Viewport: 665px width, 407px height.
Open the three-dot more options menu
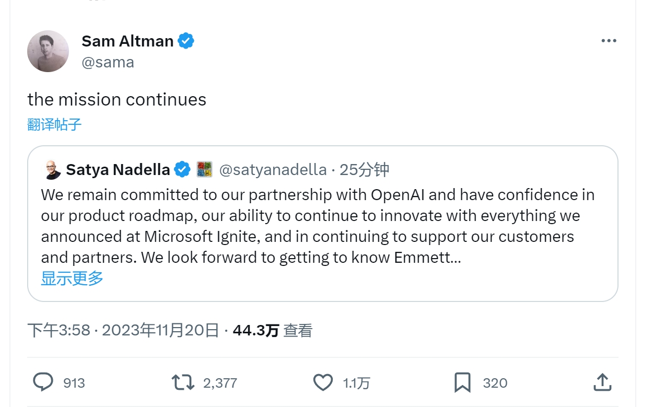coord(609,41)
